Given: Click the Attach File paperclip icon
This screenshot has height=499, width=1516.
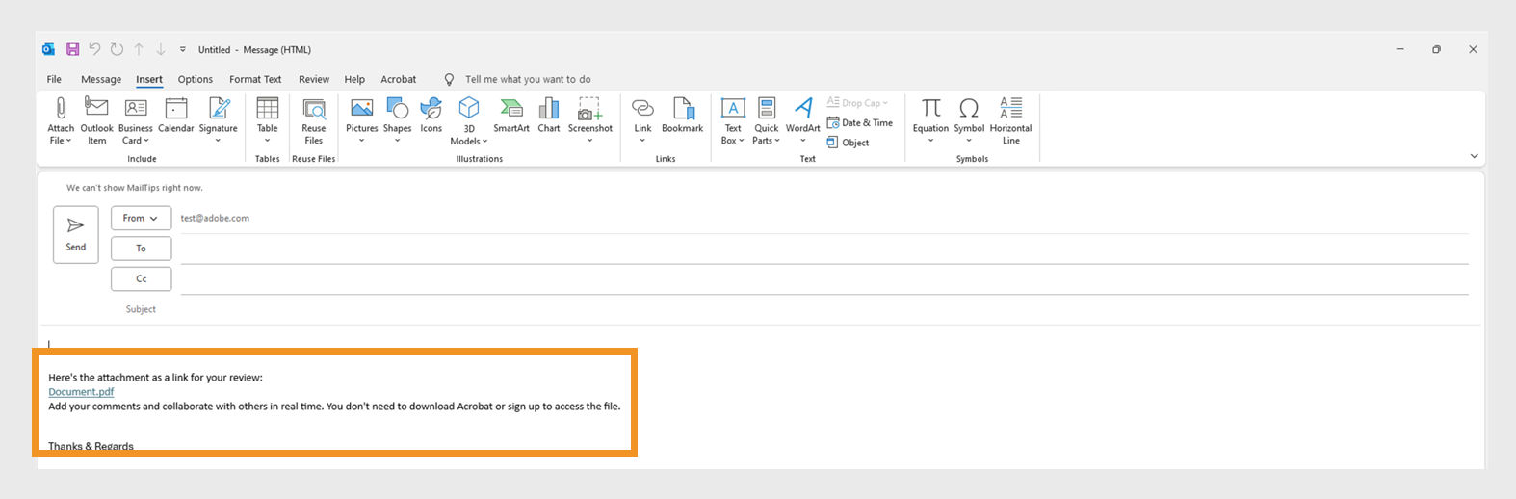Looking at the screenshot, I should (60, 108).
